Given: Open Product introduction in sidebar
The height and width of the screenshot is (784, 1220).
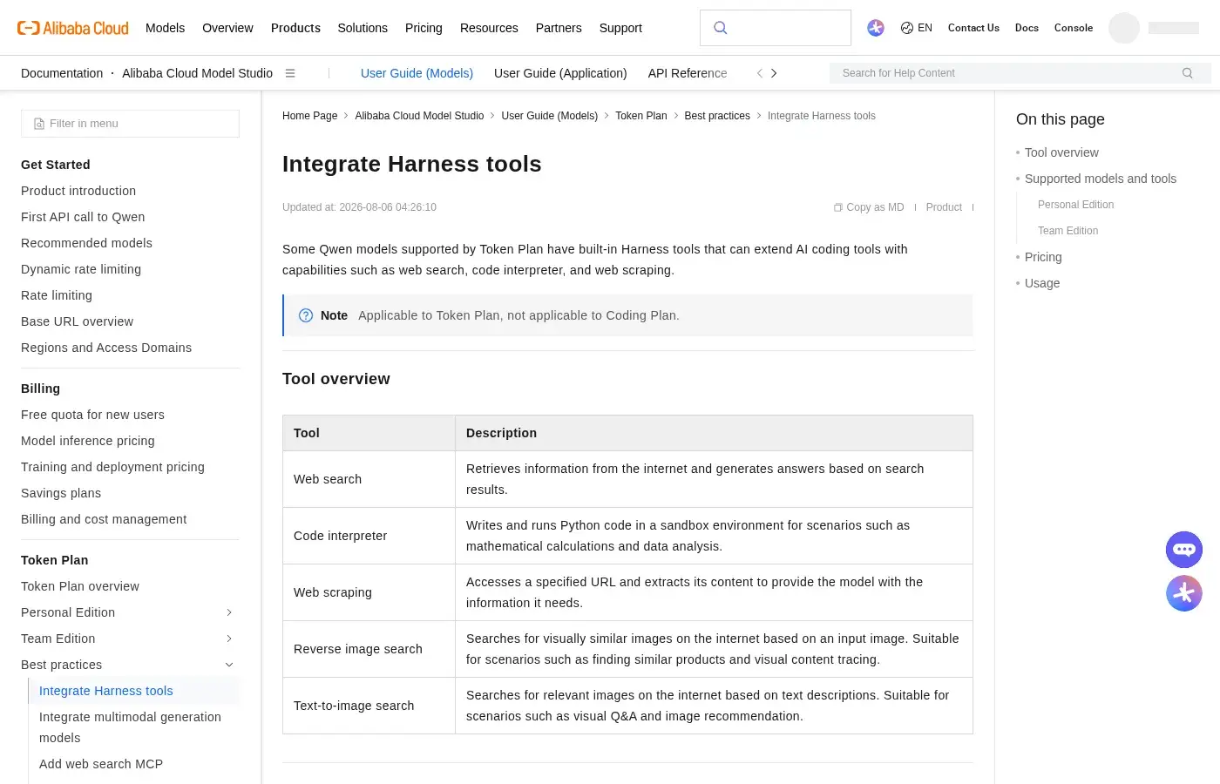Looking at the screenshot, I should click(x=78, y=191).
